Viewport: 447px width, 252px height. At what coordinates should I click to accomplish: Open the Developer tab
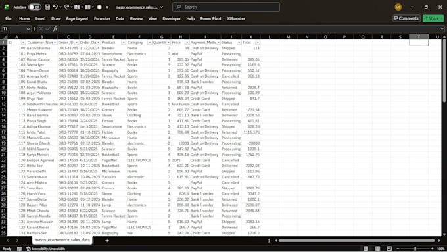[x=172, y=18]
